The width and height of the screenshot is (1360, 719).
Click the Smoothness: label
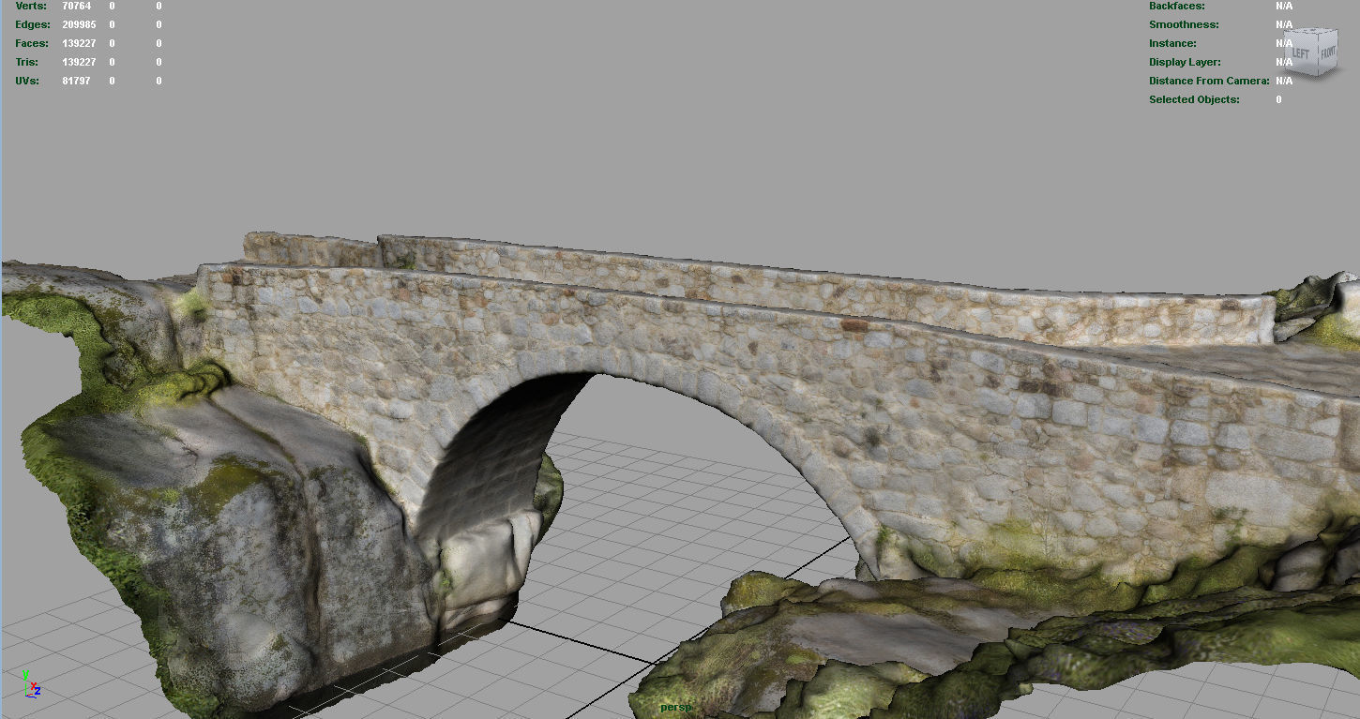click(1184, 24)
